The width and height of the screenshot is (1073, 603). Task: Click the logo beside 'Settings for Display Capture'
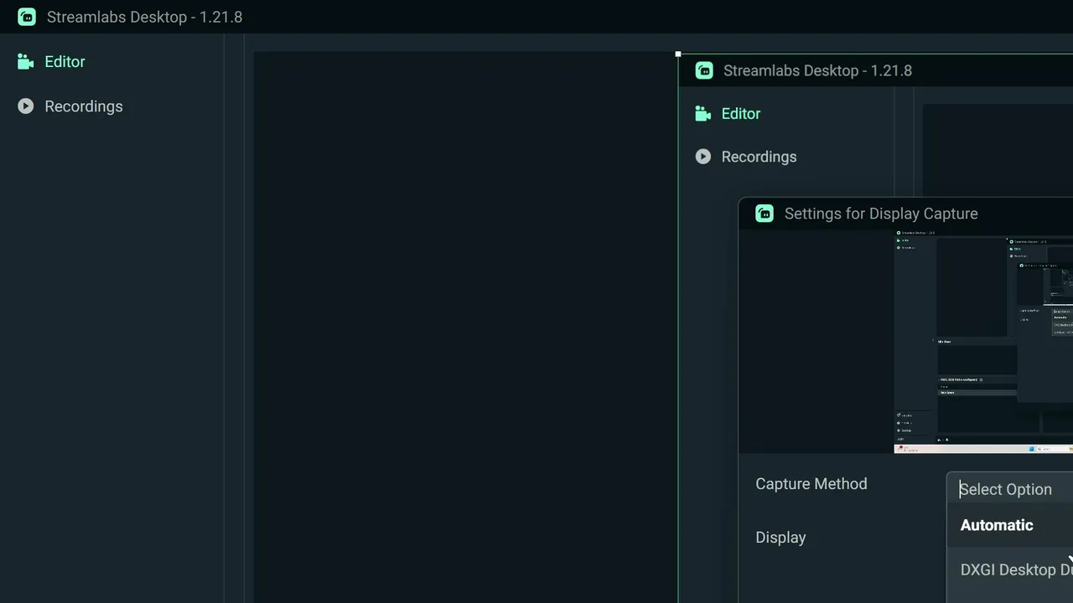click(x=765, y=214)
